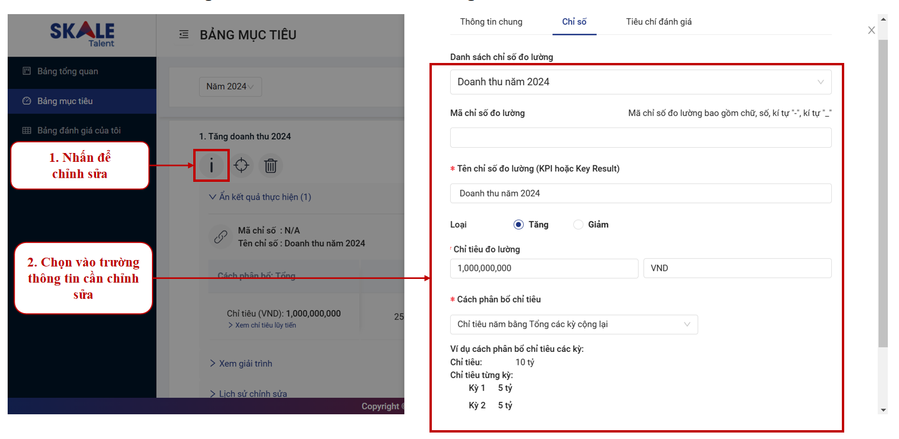Open Danh sách chỉ số đo lường dropdown

640,82
